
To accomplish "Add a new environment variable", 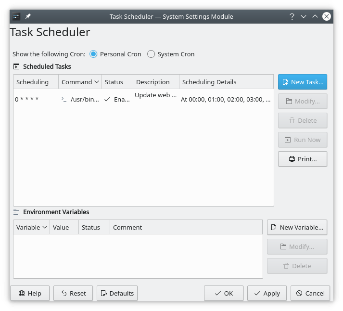I will coord(297,227).
